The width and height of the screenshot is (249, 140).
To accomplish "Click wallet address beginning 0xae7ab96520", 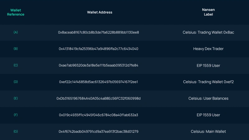I will pos(98,65).
